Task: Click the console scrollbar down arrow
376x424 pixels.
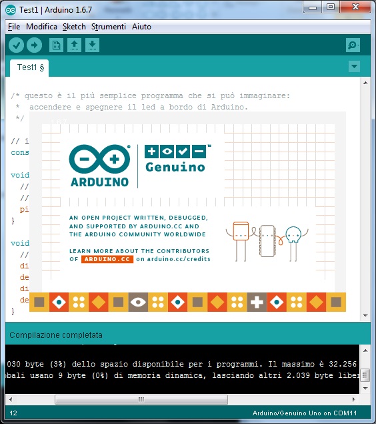Action: click(x=365, y=389)
